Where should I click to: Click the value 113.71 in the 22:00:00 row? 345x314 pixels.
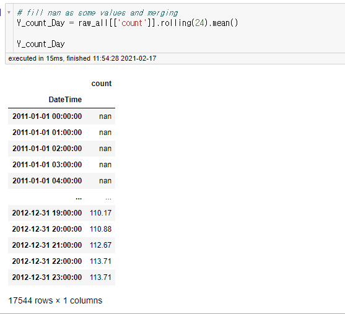[x=100, y=261]
